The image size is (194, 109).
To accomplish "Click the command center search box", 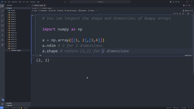I will 100,2.
